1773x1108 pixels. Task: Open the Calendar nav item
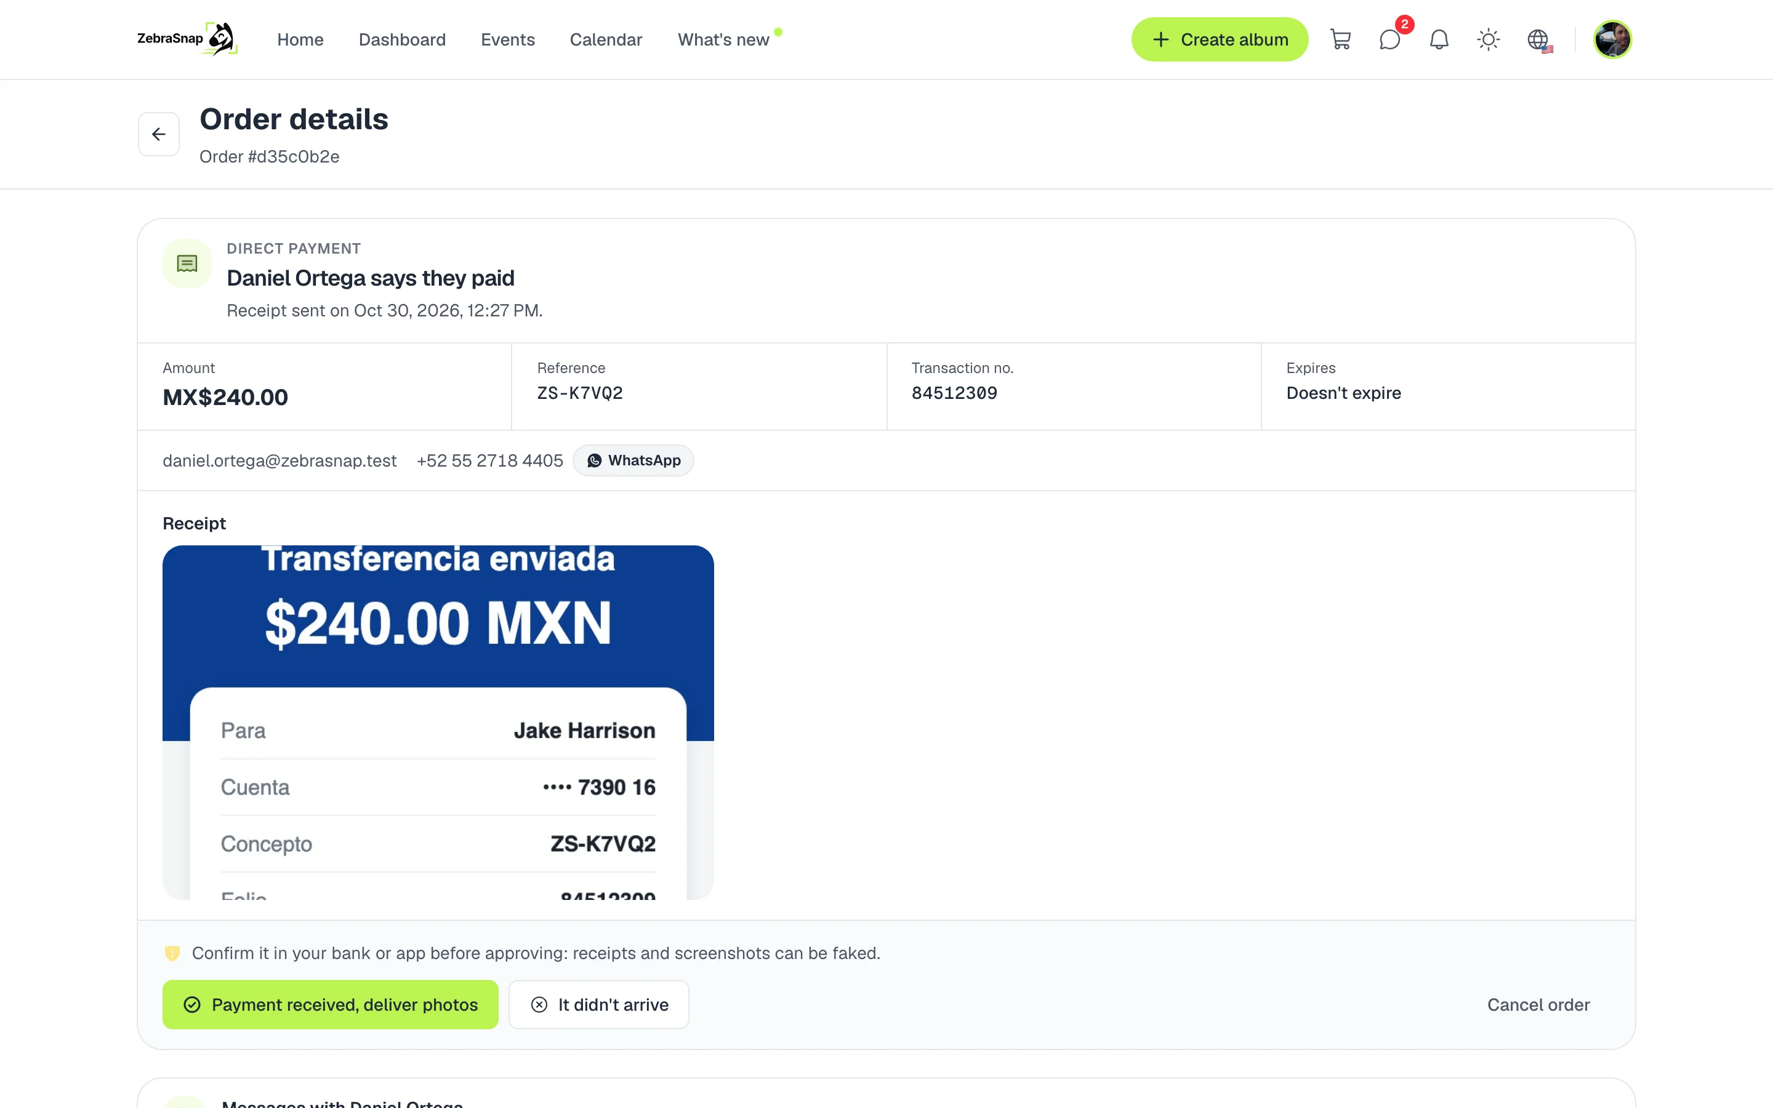point(606,39)
